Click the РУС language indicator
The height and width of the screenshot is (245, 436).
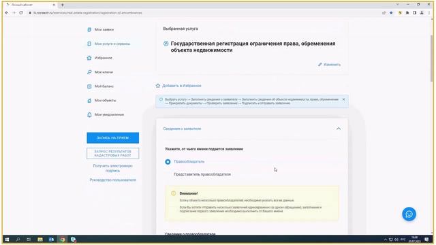pyautogui.click(x=403, y=239)
